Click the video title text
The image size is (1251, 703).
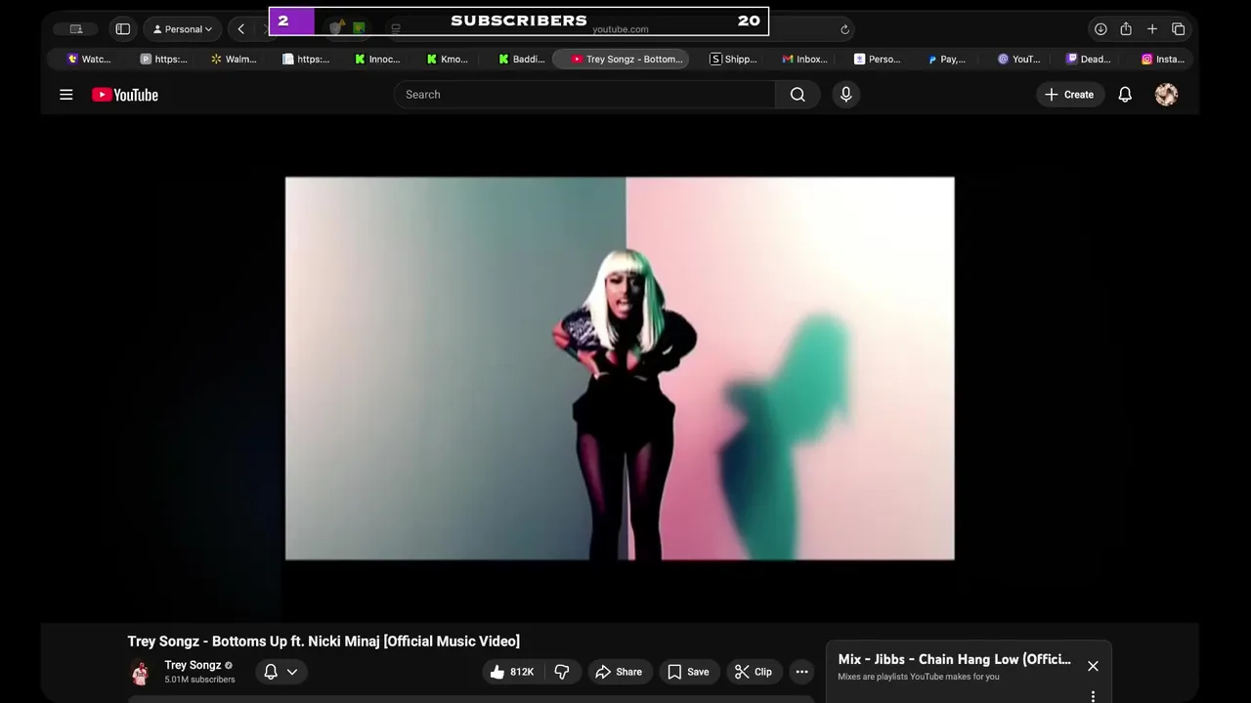click(x=324, y=641)
